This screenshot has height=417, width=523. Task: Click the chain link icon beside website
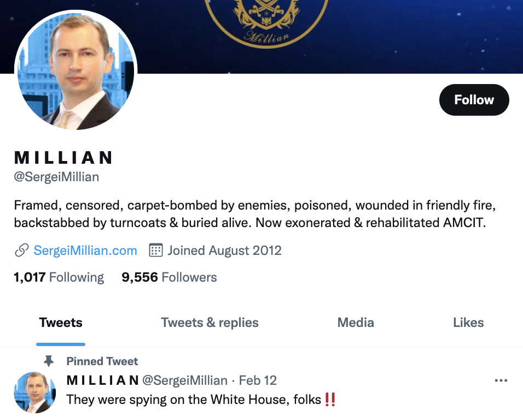[21, 251]
